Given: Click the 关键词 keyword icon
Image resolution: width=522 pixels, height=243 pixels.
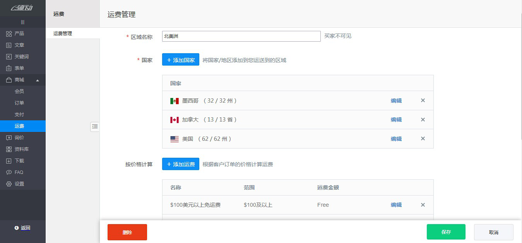Looking at the screenshot, I should (9, 57).
